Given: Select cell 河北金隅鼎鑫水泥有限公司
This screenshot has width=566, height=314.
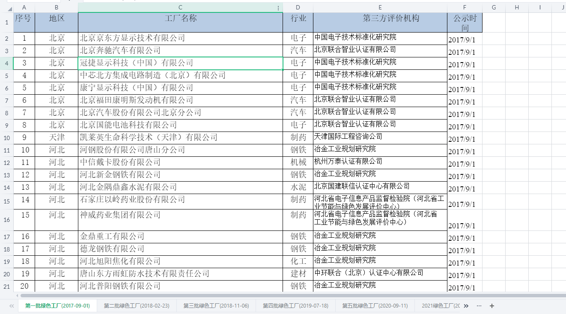Looking at the screenshot, I should [x=180, y=187].
